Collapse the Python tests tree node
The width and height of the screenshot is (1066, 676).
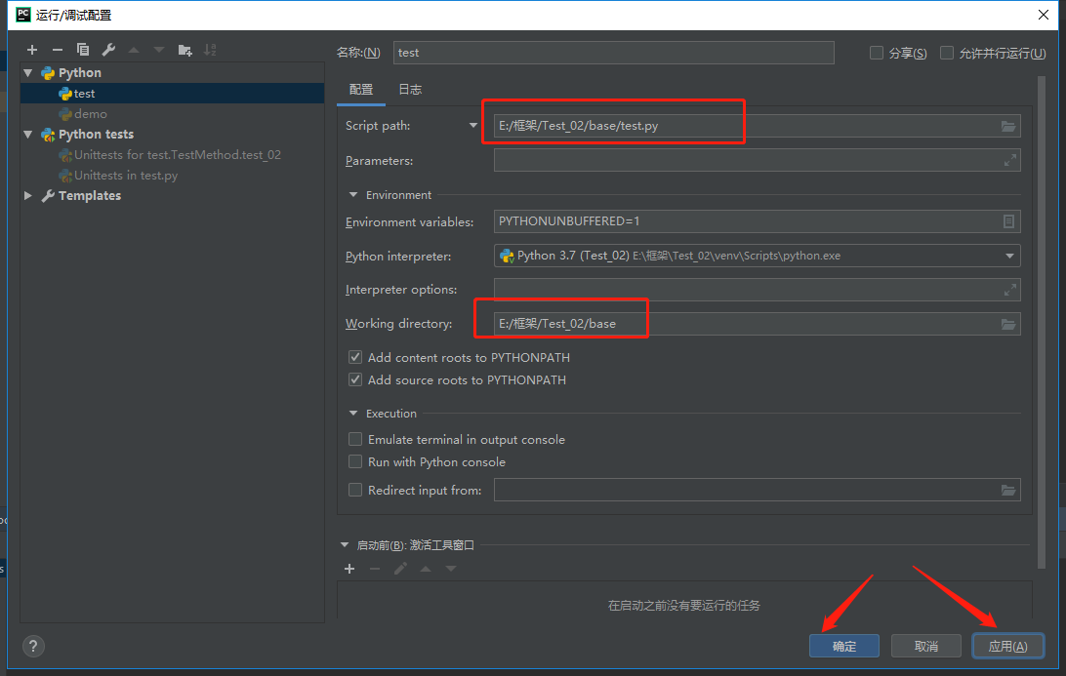[x=28, y=134]
